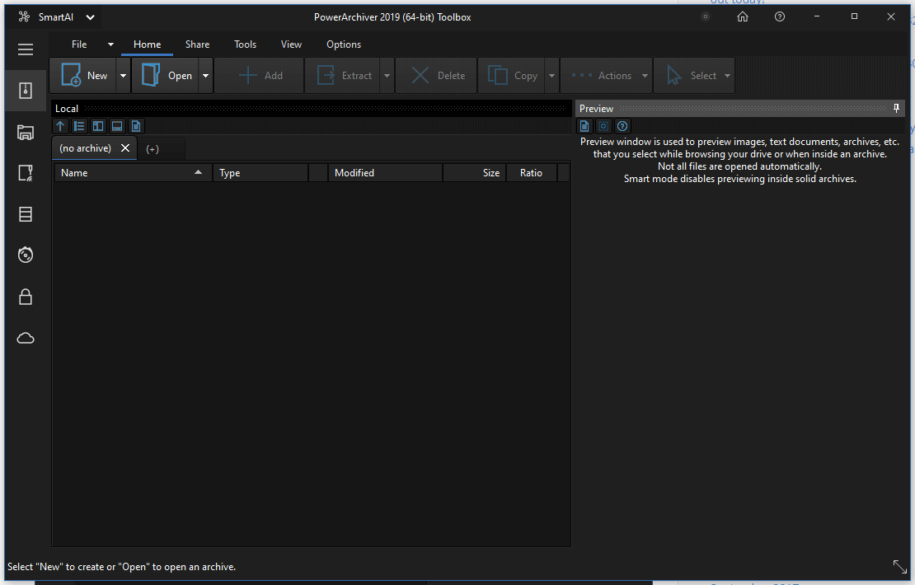This screenshot has height=585, width=915.
Task: Go up one folder level arrow
Action: pos(60,126)
